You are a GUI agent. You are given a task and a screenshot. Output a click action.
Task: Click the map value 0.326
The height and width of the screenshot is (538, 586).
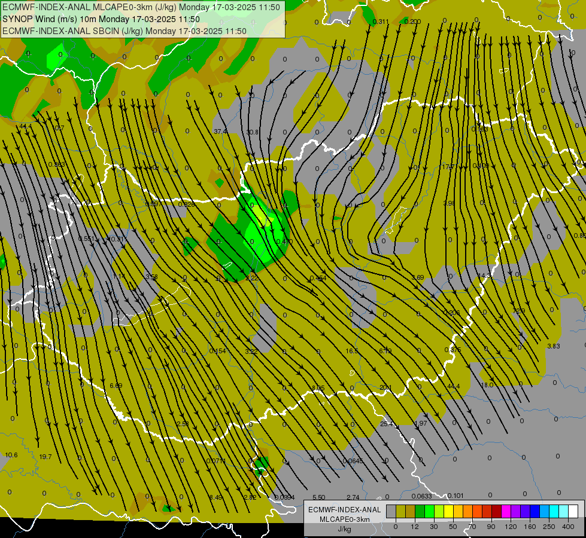pyautogui.click(x=186, y=204)
